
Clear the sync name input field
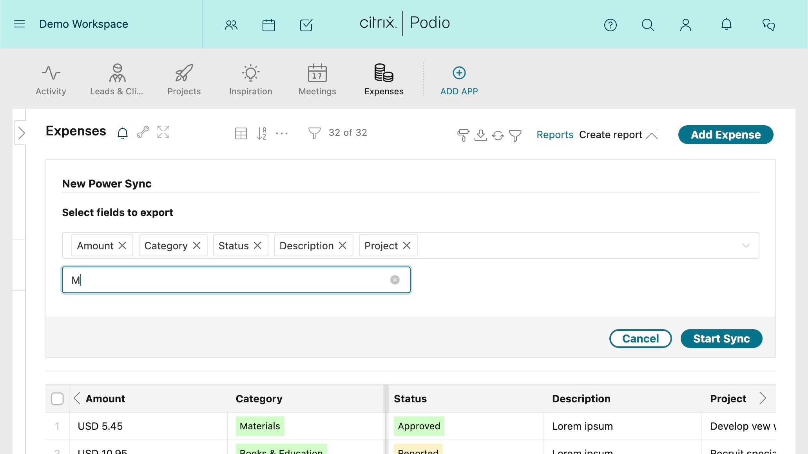click(395, 280)
